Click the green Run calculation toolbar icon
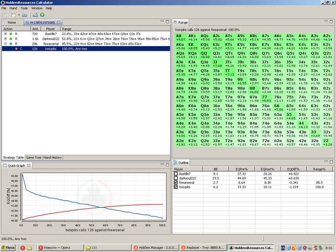 tap(42, 15)
